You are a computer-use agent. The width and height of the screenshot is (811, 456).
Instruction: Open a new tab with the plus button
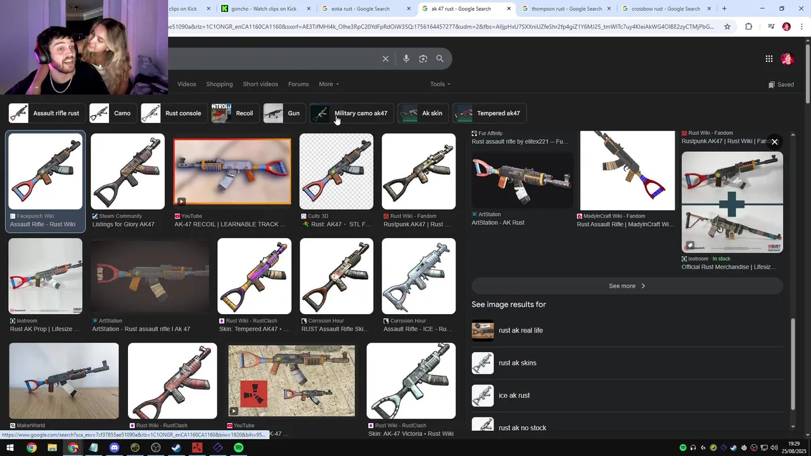[x=724, y=9]
